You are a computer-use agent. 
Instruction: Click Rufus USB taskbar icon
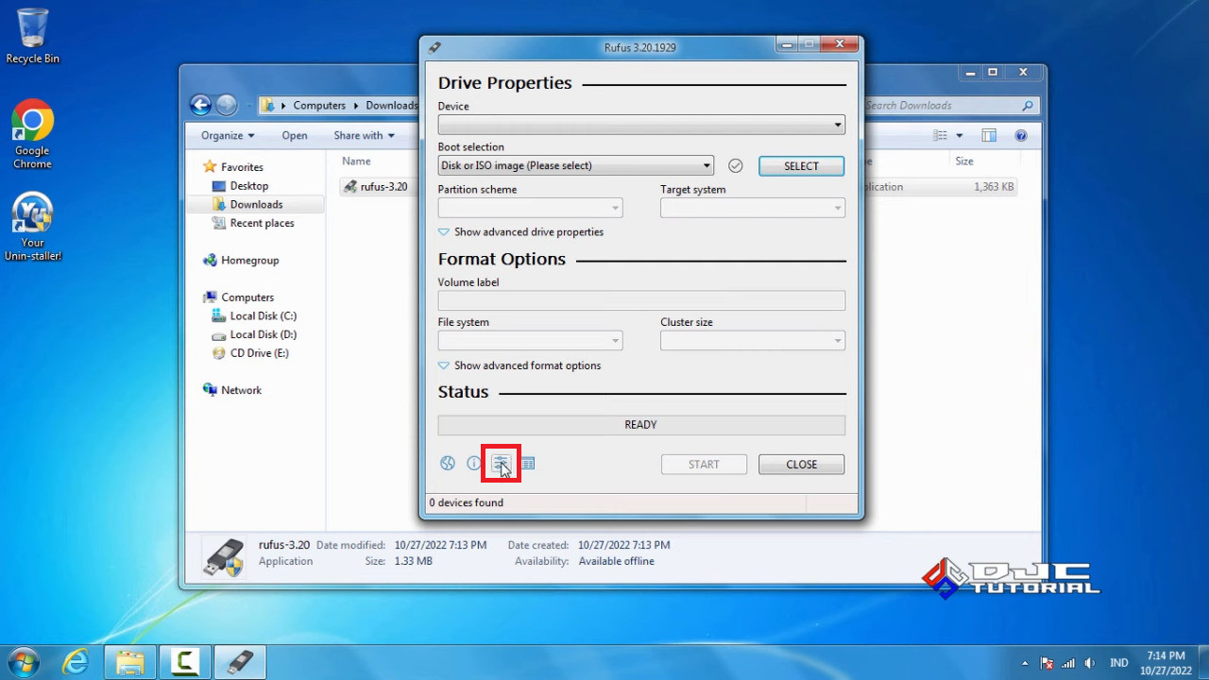tap(240, 662)
